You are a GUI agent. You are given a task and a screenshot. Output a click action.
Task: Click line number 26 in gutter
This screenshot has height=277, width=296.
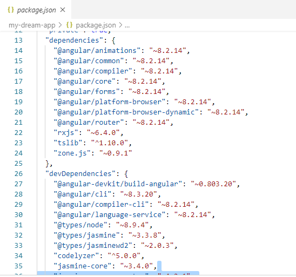(18, 173)
